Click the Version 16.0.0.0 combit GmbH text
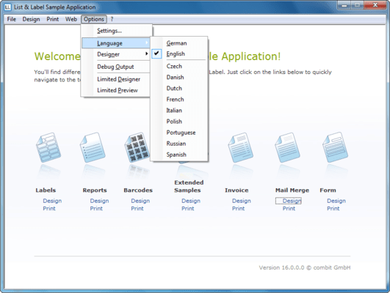This screenshot has width=390, height=293. tap(305, 267)
